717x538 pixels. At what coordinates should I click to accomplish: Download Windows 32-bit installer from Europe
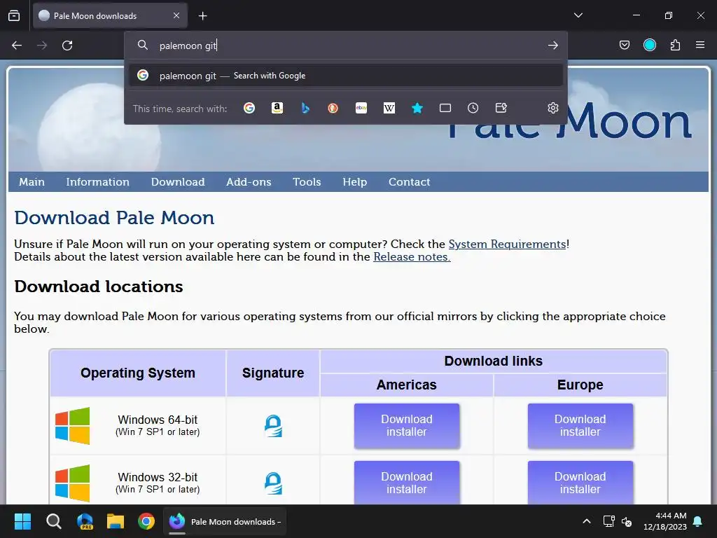click(x=580, y=483)
